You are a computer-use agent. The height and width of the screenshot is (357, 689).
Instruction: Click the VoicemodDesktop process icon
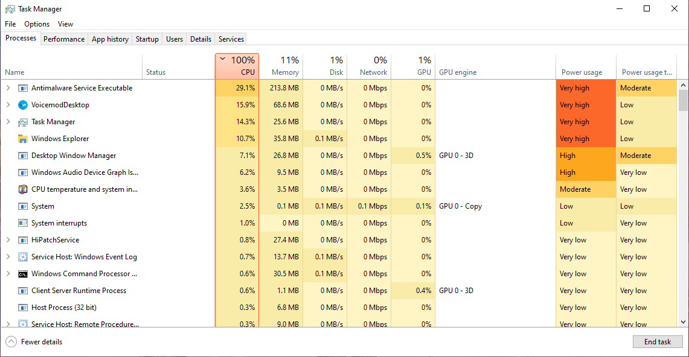pos(23,105)
